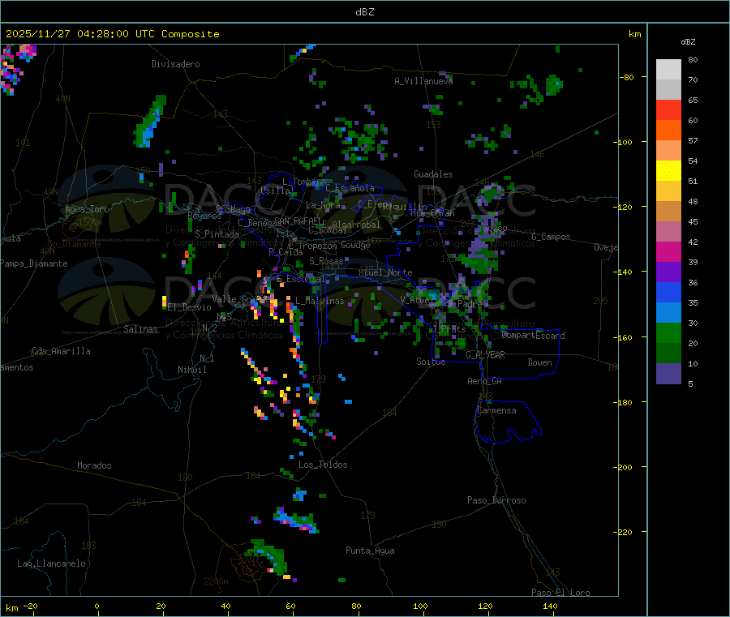This screenshot has height=617, width=730.
Task: Click the Soitue map label
Action: (431, 362)
